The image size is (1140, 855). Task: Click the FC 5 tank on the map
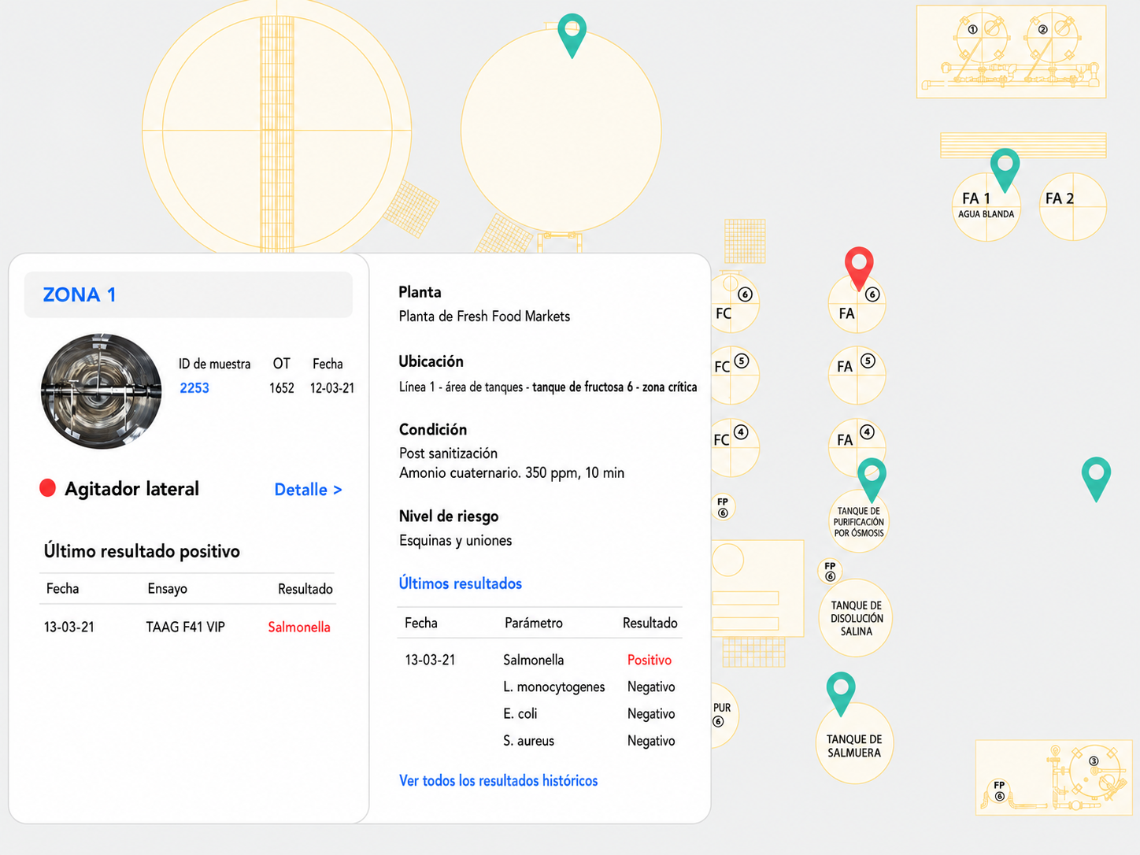click(x=734, y=375)
